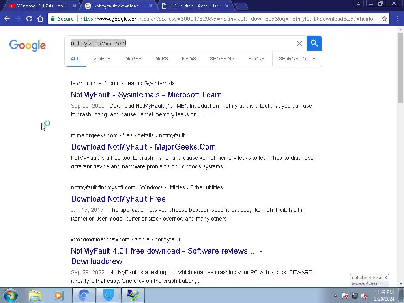404x303 pixels.
Task: Close the Windows 7 BSOD YouTube tab
Action: pos(75,6)
